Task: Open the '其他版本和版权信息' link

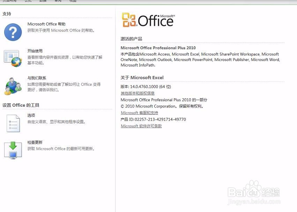Action: click(138, 93)
